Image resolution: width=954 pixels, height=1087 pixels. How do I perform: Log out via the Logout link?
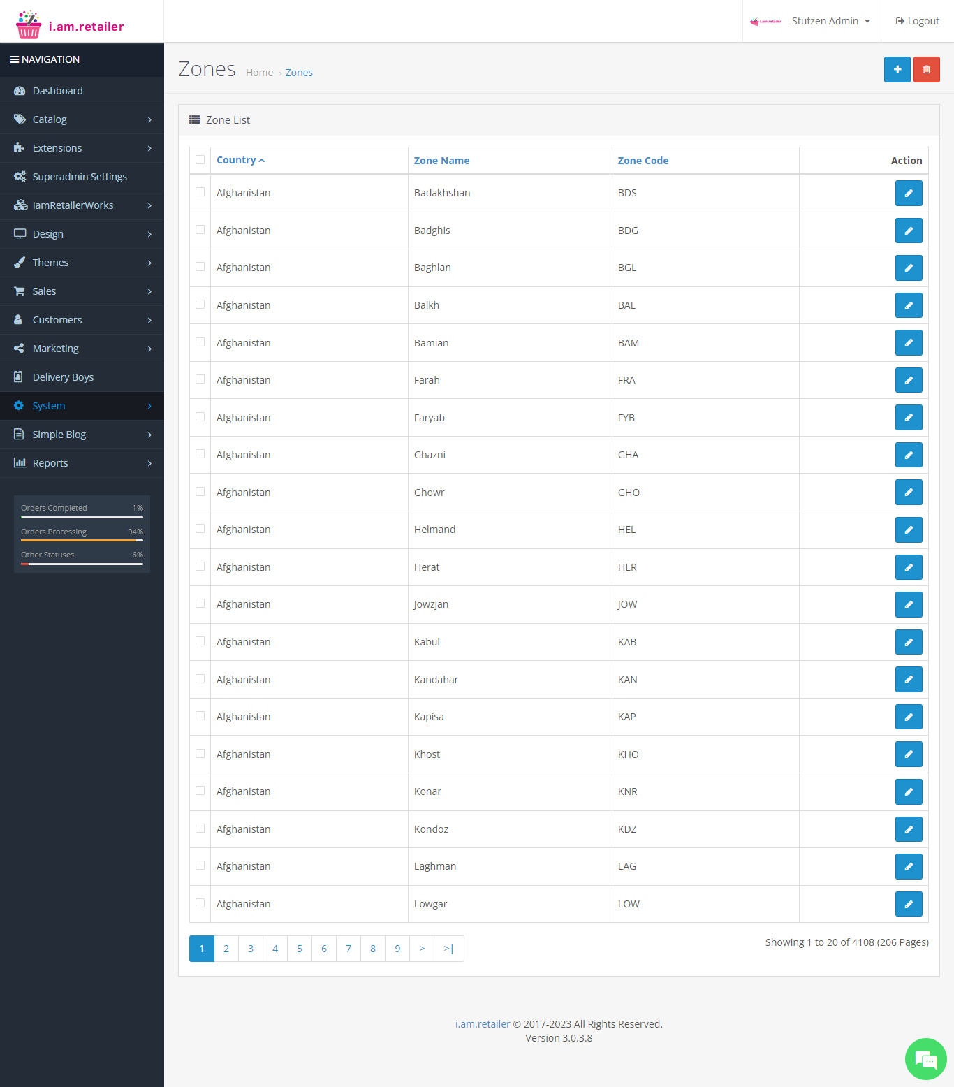click(917, 21)
